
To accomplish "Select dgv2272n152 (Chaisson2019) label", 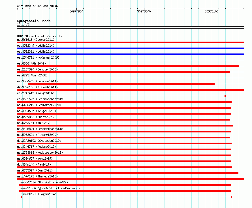I will point(39,141).
